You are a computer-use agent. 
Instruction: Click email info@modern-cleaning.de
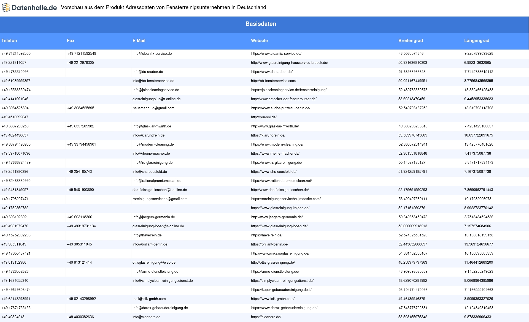point(153,144)
